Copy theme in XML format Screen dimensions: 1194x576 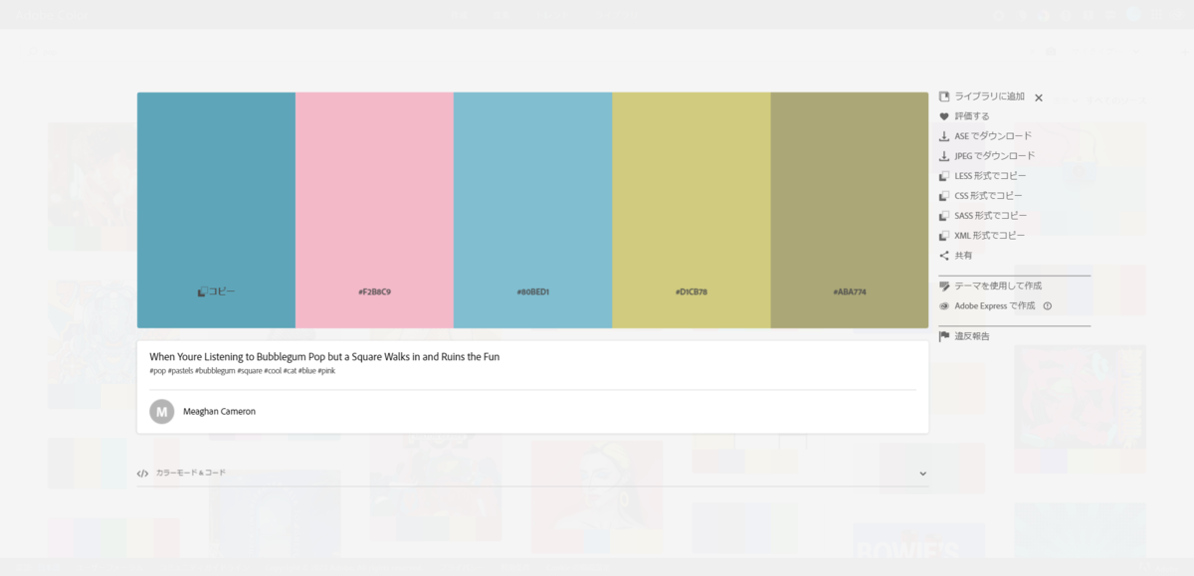click(981, 236)
